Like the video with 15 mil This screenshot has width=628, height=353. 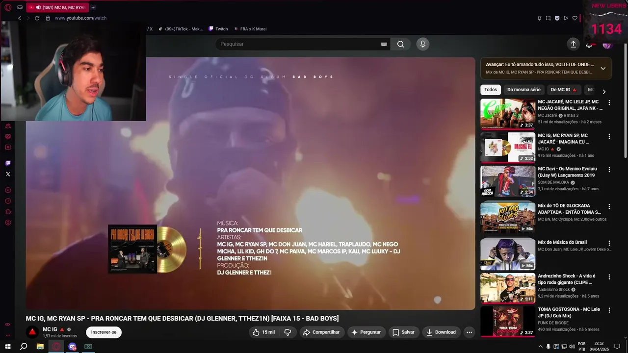(264, 332)
